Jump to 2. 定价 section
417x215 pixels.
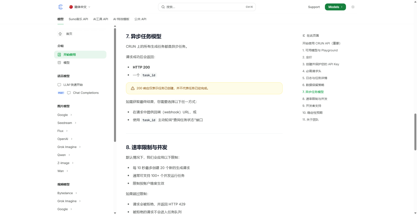[x=307, y=57]
